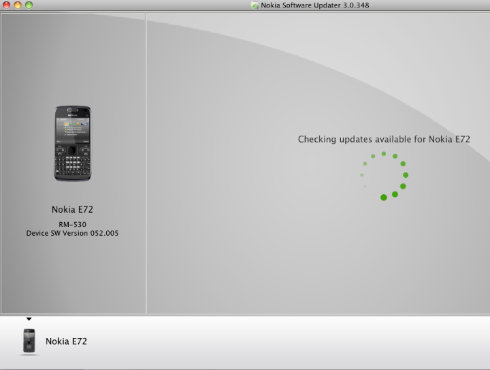Viewport: 490px width, 370px height.
Task: Click the largest green dot of the spinner
Action: pyautogui.click(x=384, y=198)
